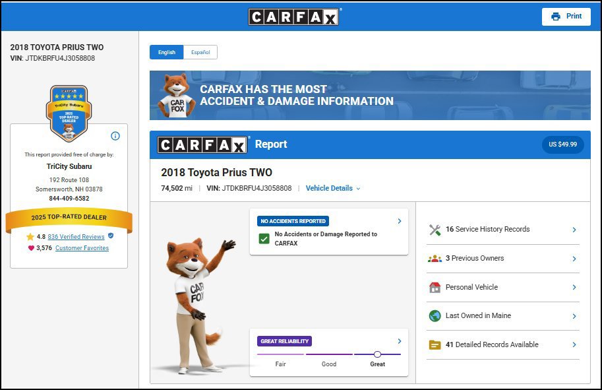Click the gold star rating icon
This screenshot has width=602, height=390.
[30, 237]
